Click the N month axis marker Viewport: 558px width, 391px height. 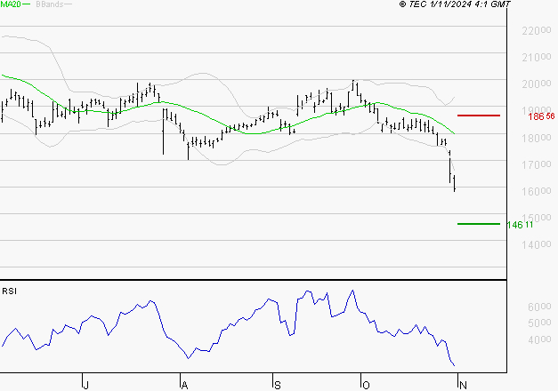[463, 385]
